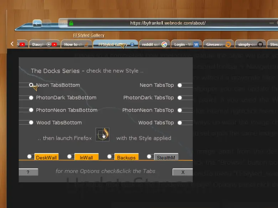Select the Wood TabsBottom radio button
Image resolution: width=278 pixels, height=208 pixels.
[x=31, y=122]
